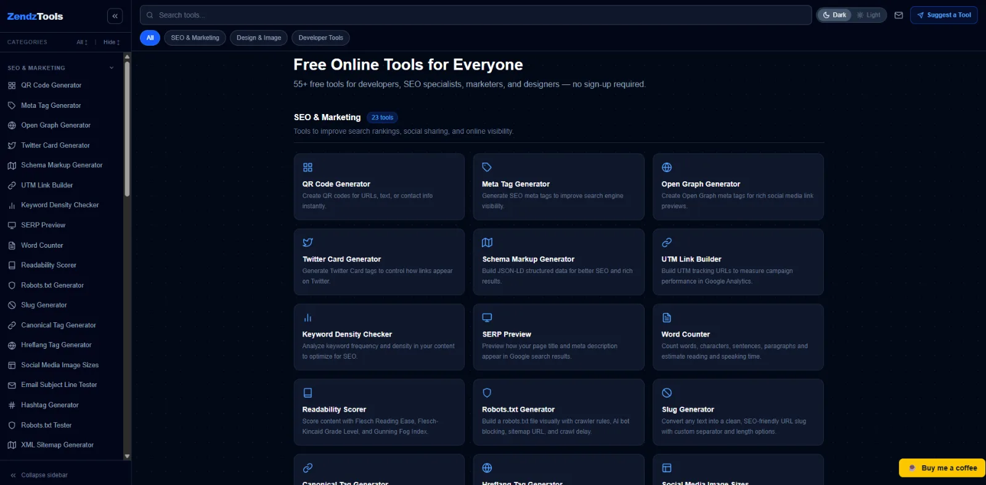The width and height of the screenshot is (986, 485).
Task: Select the Developer Tools filter tab
Action: [x=320, y=38]
